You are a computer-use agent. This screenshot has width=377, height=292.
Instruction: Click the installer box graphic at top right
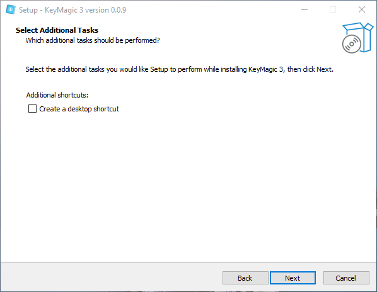pyautogui.click(x=357, y=38)
